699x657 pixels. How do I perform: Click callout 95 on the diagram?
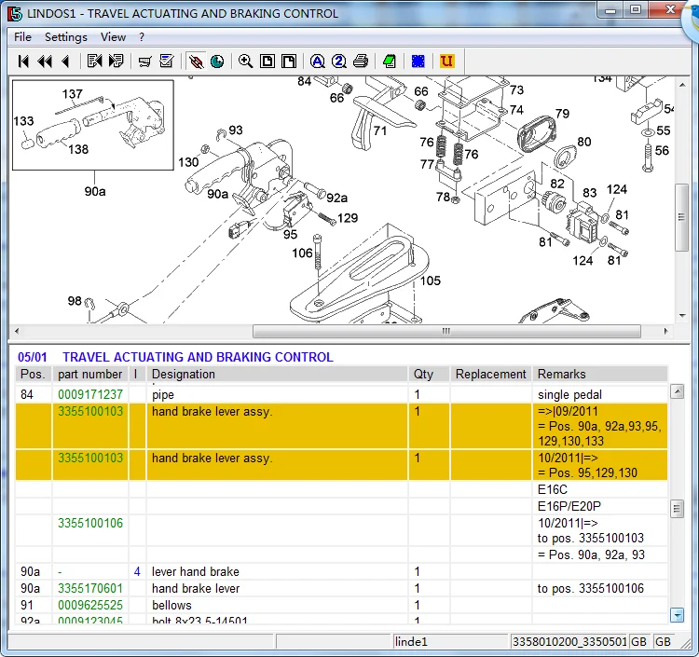(290, 235)
